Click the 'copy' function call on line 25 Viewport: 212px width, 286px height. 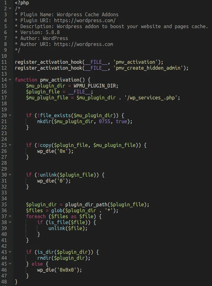pos(46,145)
